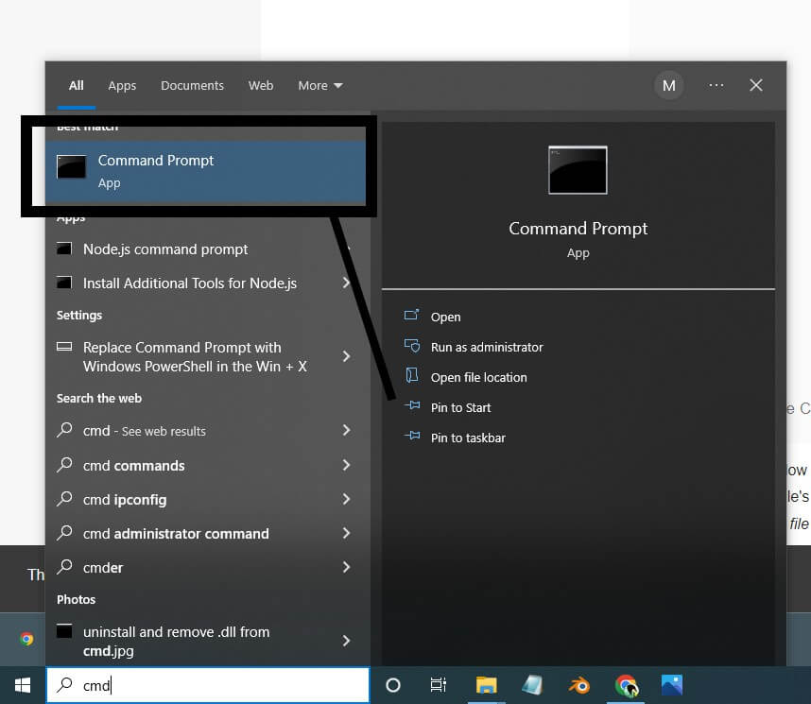Click the search box magnifier icon
This screenshot has height=704, width=811.
coord(64,684)
